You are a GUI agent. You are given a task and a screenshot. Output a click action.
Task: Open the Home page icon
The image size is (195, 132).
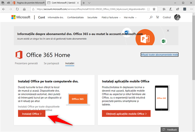click(x=24, y=9)
